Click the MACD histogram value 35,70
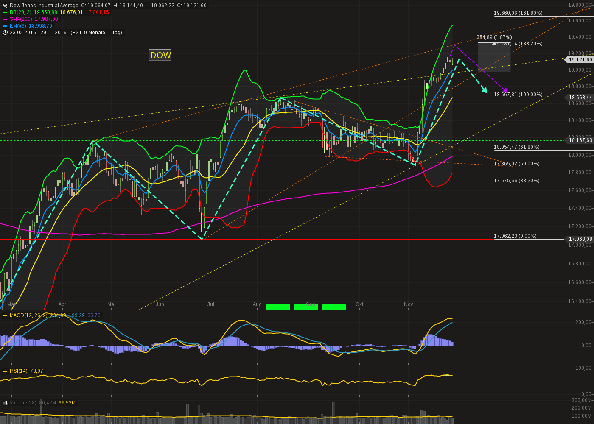Viewport: 594px width, 424px height. [x=94, y=315]
